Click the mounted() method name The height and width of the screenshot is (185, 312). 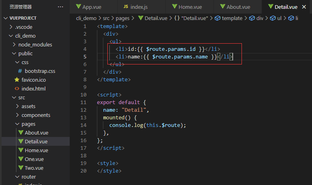[x=114, y=118]
